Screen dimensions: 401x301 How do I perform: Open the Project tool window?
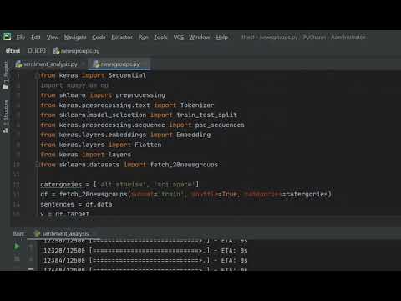(x=6, y=75)
